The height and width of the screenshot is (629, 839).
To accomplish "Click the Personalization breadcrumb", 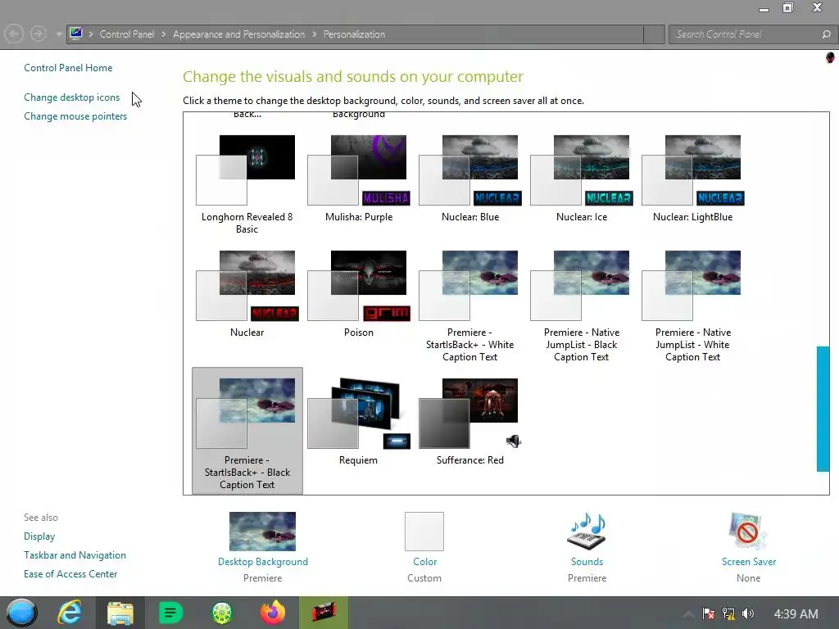I will (354, 34).
